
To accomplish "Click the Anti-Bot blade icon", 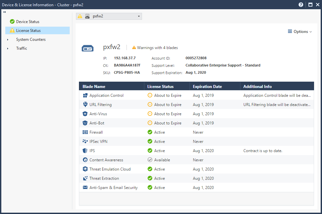I will point(85,123).
